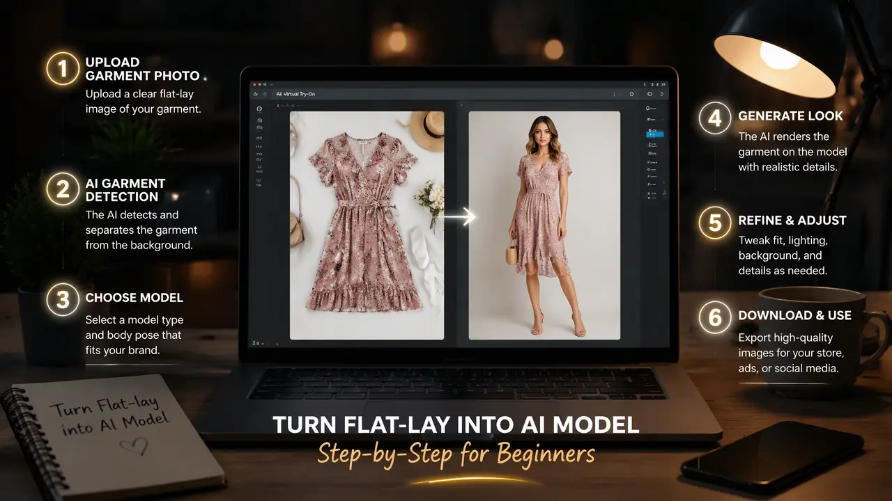
Task: Click the refresh icon in the top toolbar
Action: point(632,94)
